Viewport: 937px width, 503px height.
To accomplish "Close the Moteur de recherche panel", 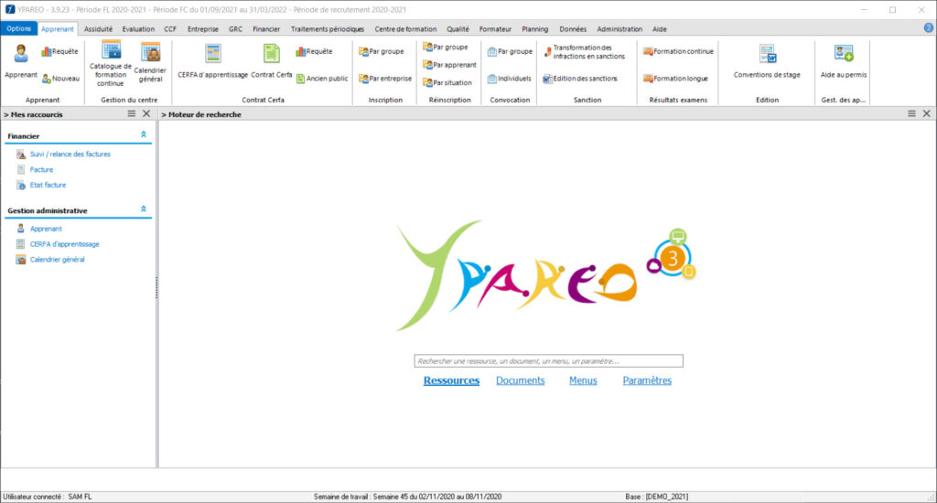I will (x=927, y=113).
